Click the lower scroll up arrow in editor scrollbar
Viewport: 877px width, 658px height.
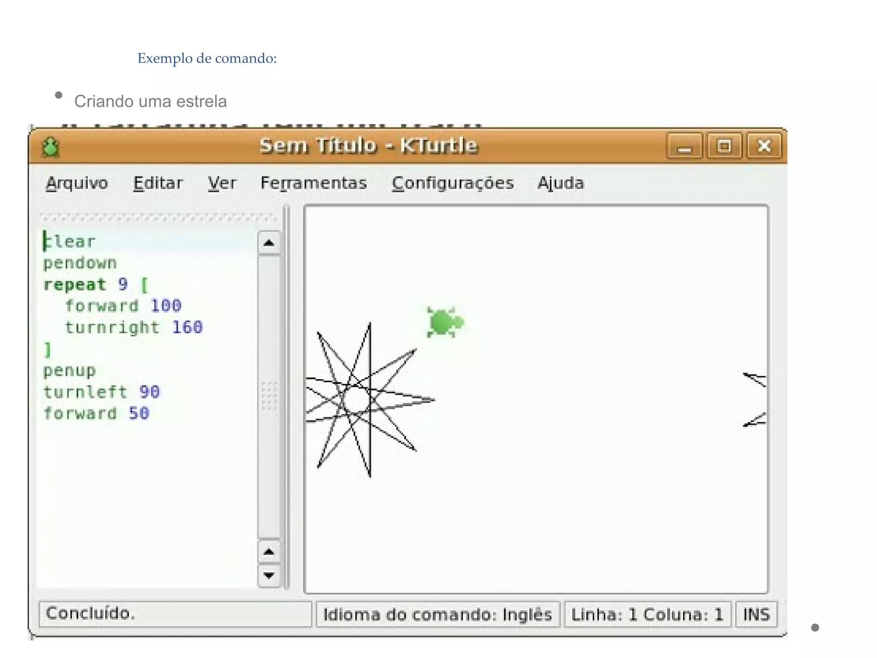(x=269, y=552)
